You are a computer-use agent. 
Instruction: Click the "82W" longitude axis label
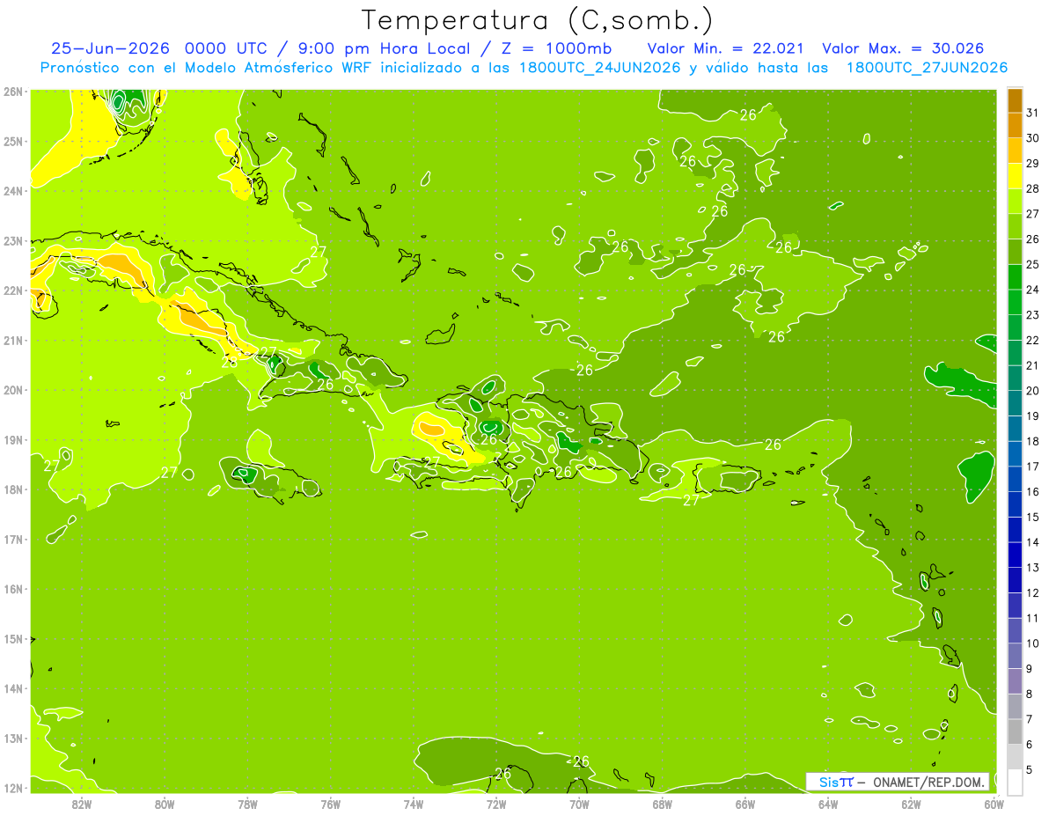tap(82, 804)
